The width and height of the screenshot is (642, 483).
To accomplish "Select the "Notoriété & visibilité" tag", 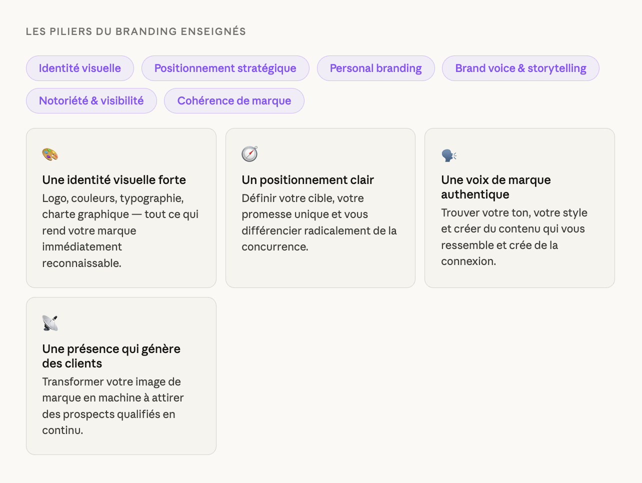I will tap(91, 101).
